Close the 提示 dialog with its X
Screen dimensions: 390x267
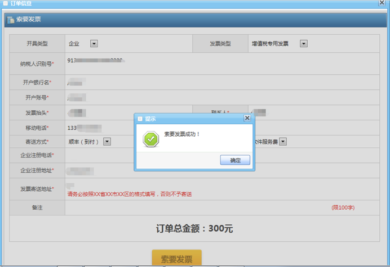coord(247,119)
